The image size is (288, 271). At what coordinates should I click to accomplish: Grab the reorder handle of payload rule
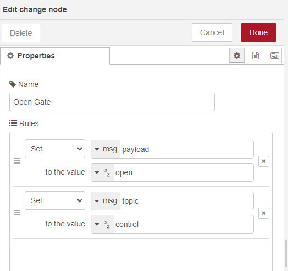tap(17, 161)
